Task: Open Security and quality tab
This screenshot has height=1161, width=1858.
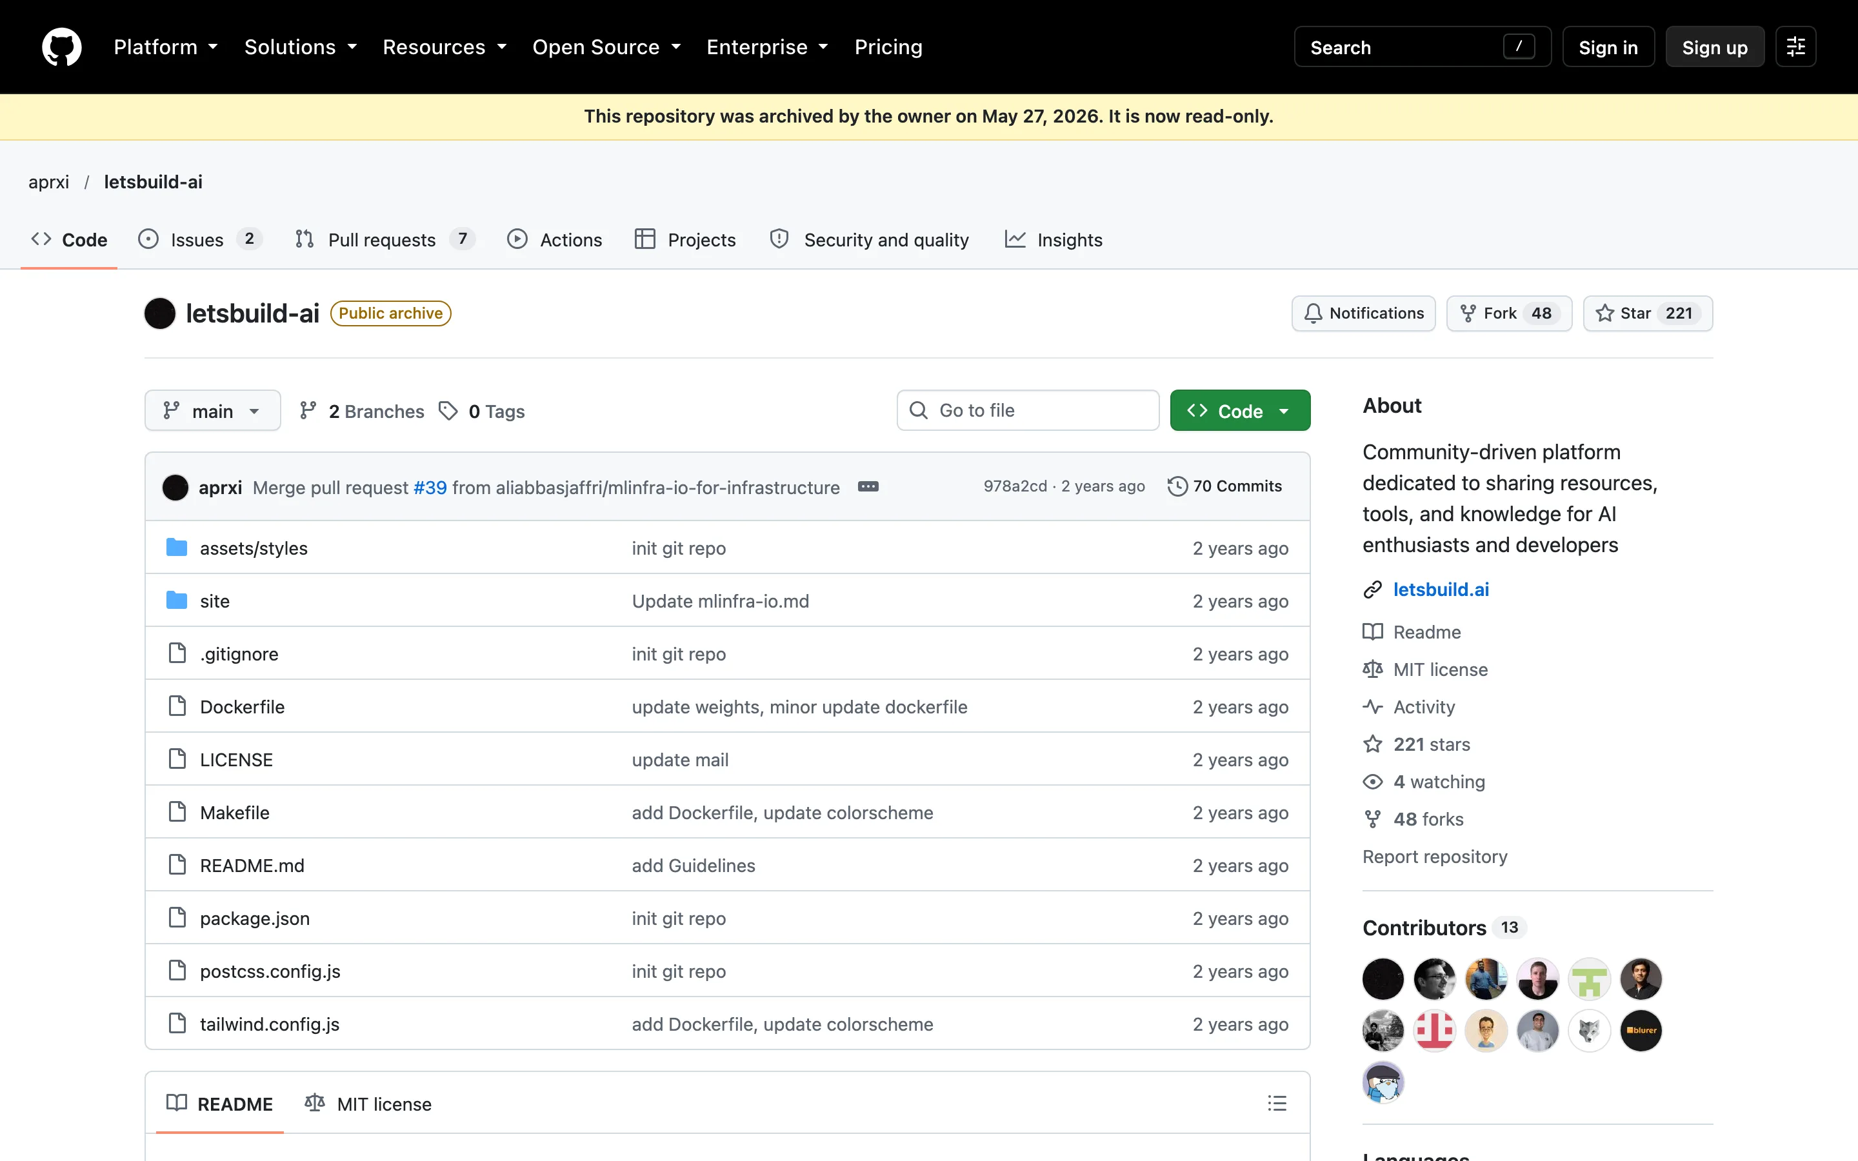Action: (x=869, y=239)
